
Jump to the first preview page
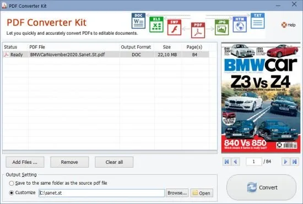pos(227,162)
